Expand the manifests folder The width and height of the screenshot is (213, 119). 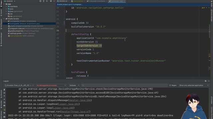[x=6, y=7]
